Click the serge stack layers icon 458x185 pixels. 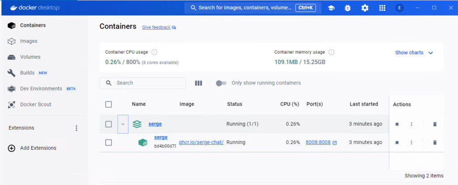click(137, 124)
